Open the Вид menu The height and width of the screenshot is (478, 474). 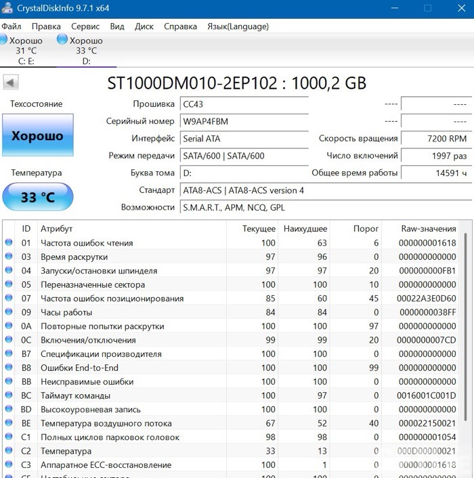(x=117, y=26)
